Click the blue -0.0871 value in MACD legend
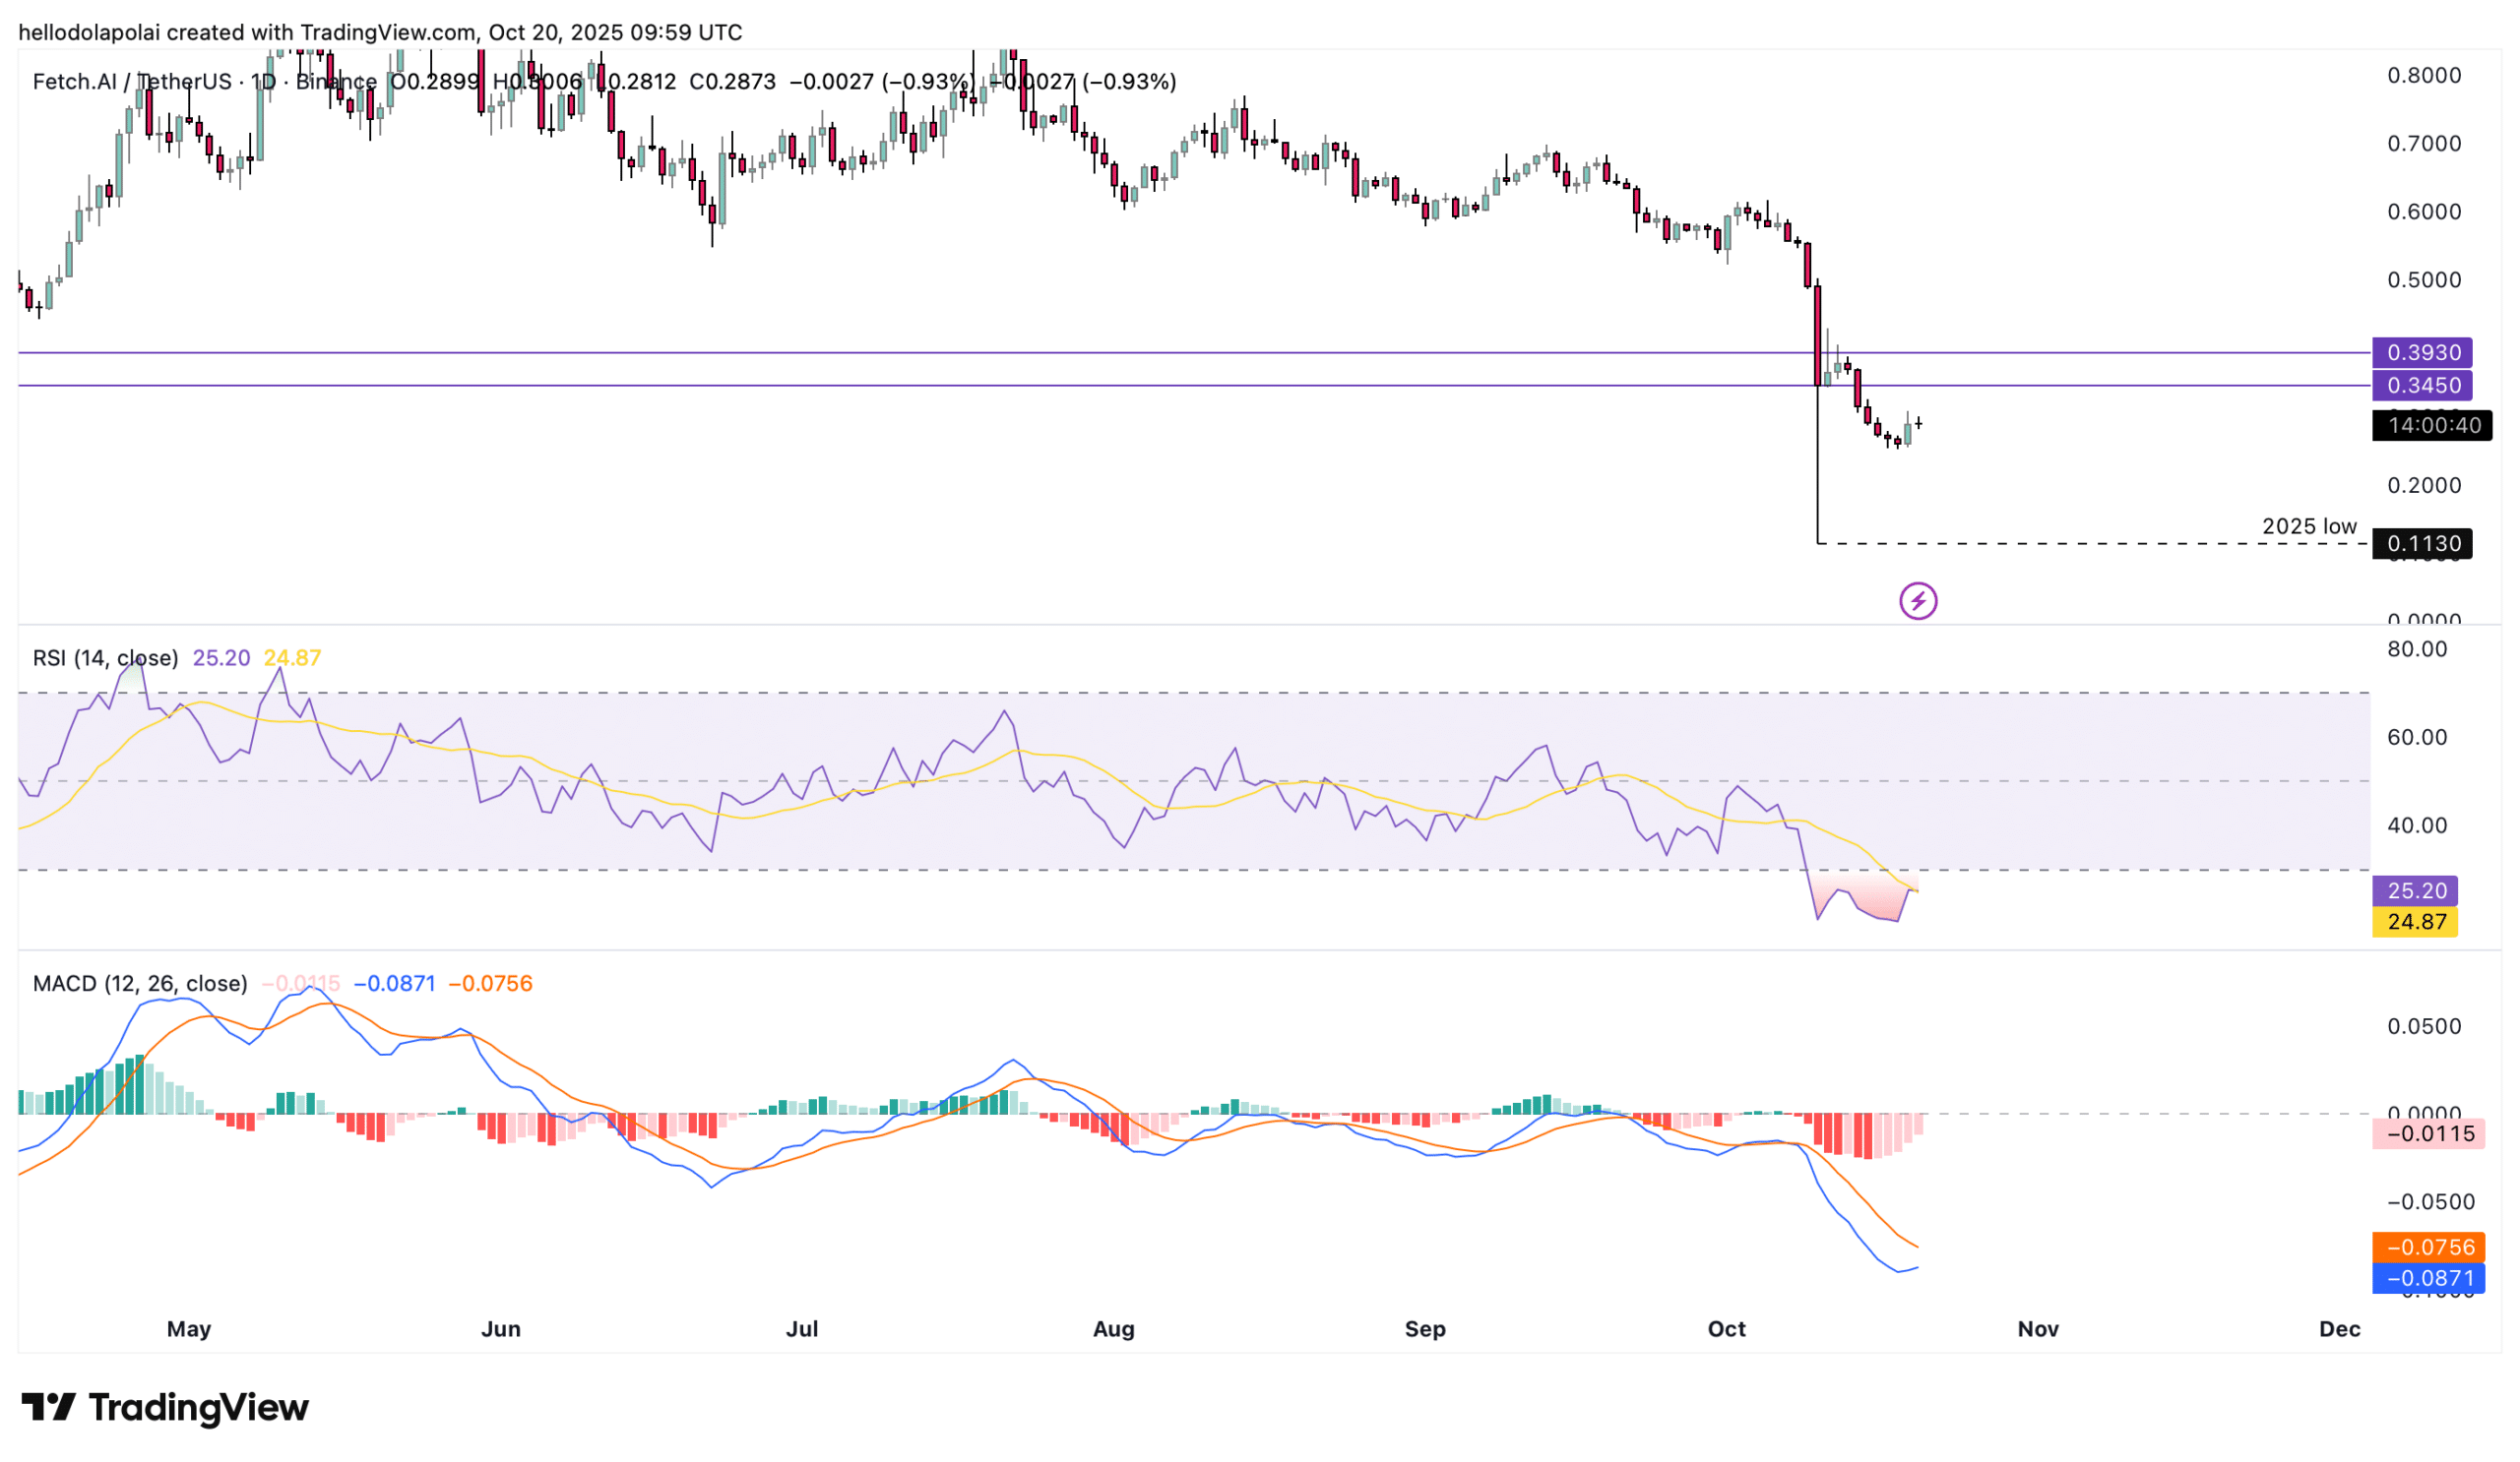 (394, 983)
